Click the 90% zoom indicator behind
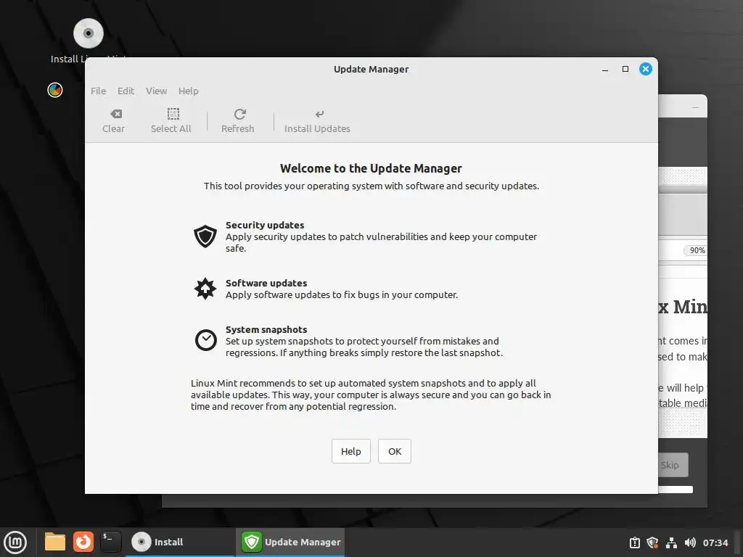Screen dimensions: 743x557 coord(695,250)
